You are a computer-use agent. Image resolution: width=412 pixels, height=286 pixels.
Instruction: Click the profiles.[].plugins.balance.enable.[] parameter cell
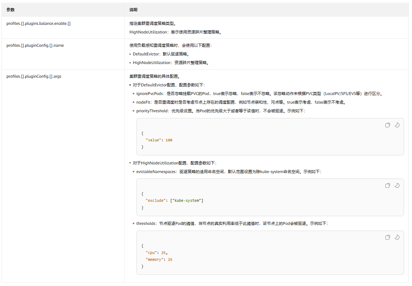coord(37,23)
